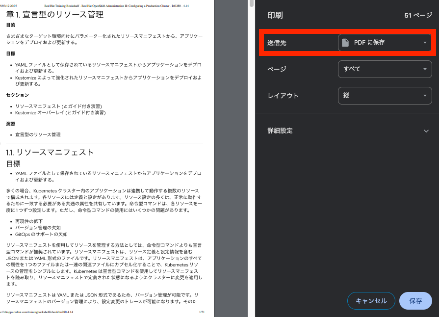Click the 印刷 dialog title
Screen dimensions: 439x317
pyautogui.click(x=275, y=15)
